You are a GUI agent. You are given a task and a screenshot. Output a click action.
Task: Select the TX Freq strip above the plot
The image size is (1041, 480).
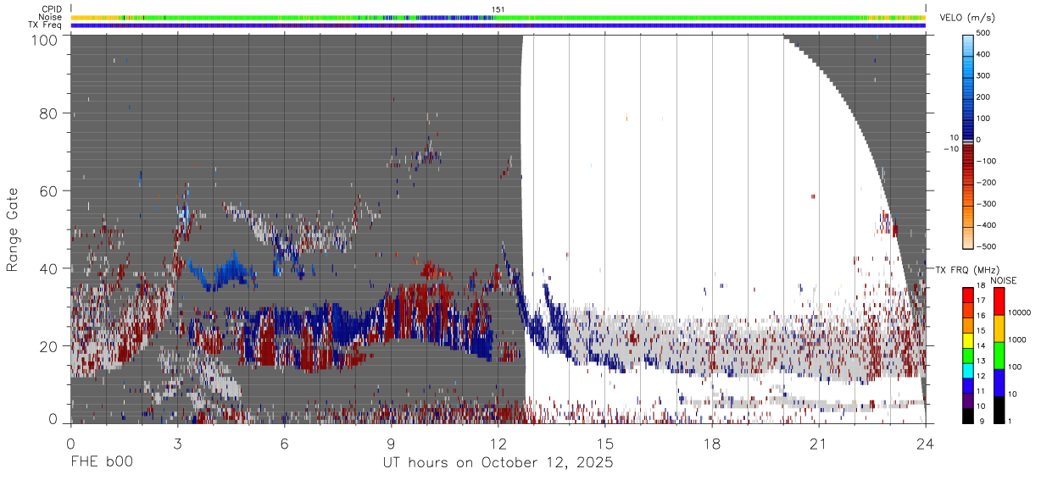(x=498, y=25)
